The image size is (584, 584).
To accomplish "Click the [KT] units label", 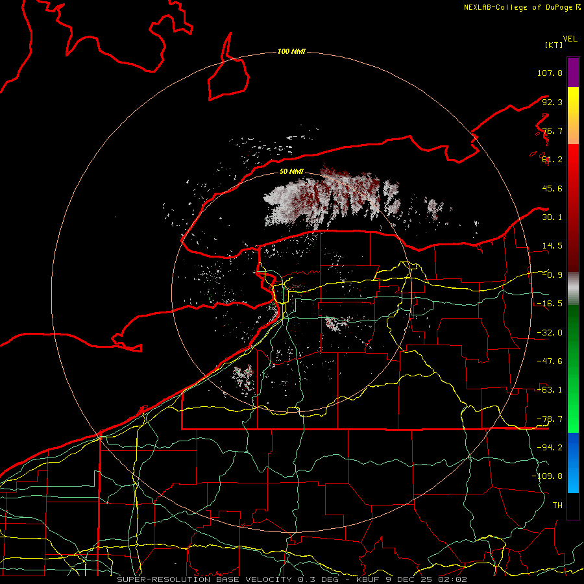I will [554, 45].
